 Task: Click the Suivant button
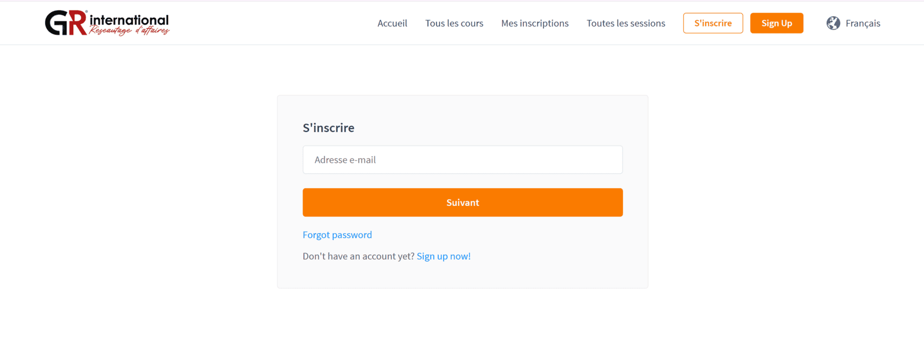(463, 202)
